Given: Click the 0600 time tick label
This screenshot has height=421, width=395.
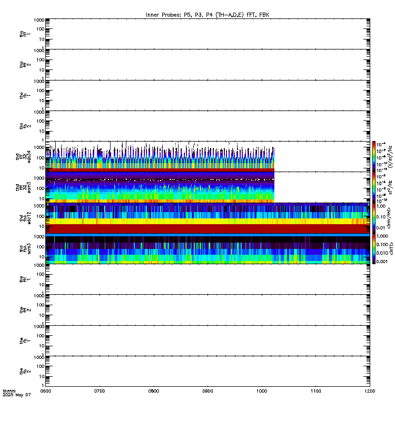Looking at the screenshot, I should click(45, 391).
